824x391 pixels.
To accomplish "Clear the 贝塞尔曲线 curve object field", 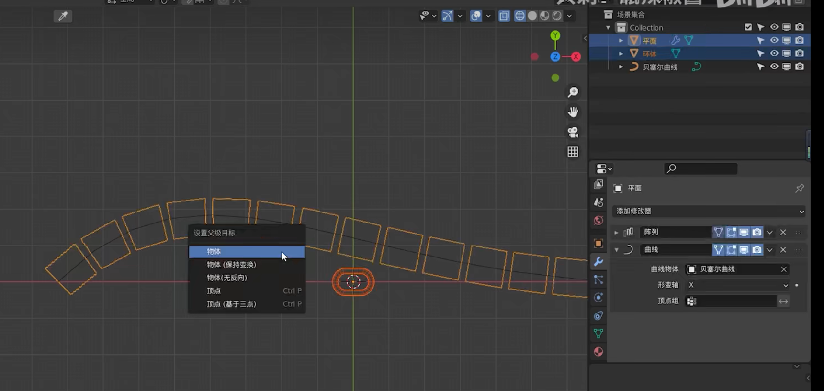I will click(784, 269).
